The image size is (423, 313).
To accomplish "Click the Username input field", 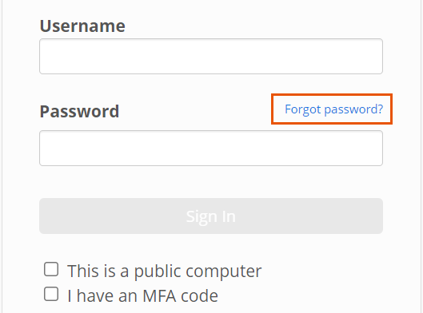I will 211,57.
